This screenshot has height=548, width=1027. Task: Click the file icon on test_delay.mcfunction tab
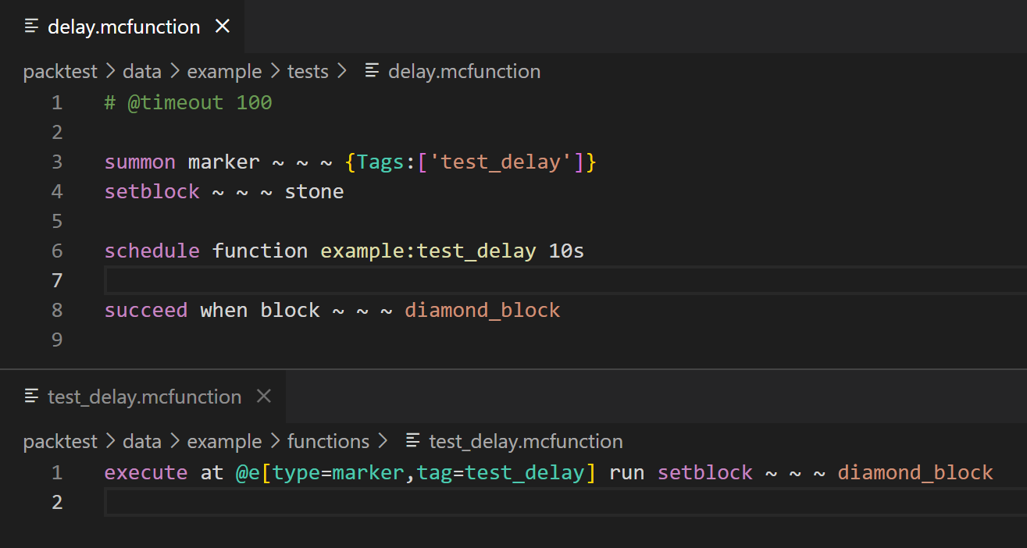click(x=31, y=397)
